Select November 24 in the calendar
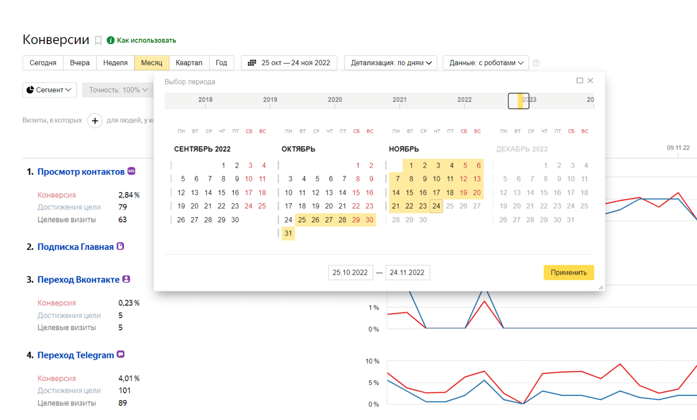 point(436,206)
